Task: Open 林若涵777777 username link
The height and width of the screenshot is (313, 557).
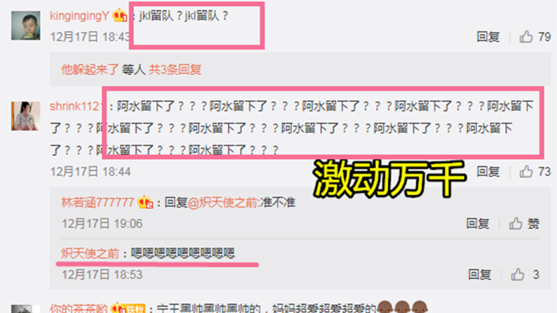Action: tap(97, 202)
